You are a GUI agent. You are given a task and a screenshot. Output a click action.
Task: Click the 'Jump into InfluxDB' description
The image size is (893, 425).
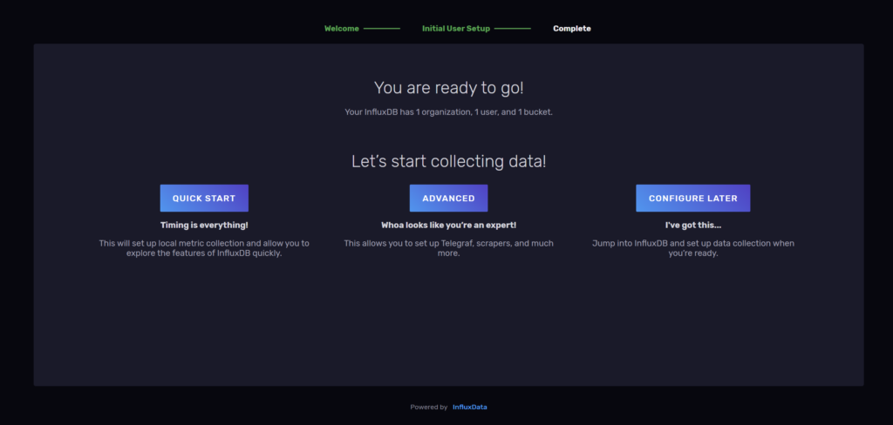pos(692,248)
